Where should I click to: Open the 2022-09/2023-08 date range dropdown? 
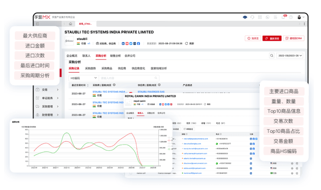pyautogui.click(x=290, y=56)
